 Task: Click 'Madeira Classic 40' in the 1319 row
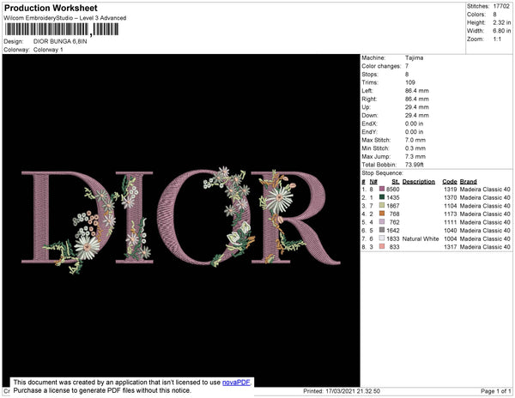(x=485, y=190)
